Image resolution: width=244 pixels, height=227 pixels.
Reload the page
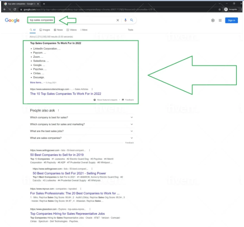coord(15,10)
